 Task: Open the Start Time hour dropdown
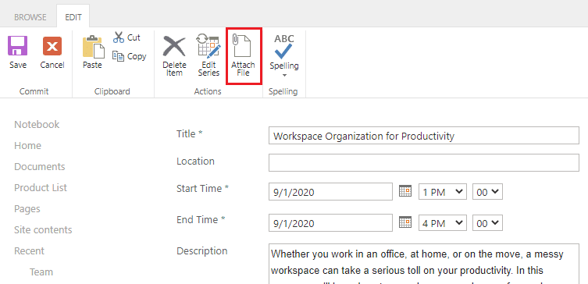(443, 192)
